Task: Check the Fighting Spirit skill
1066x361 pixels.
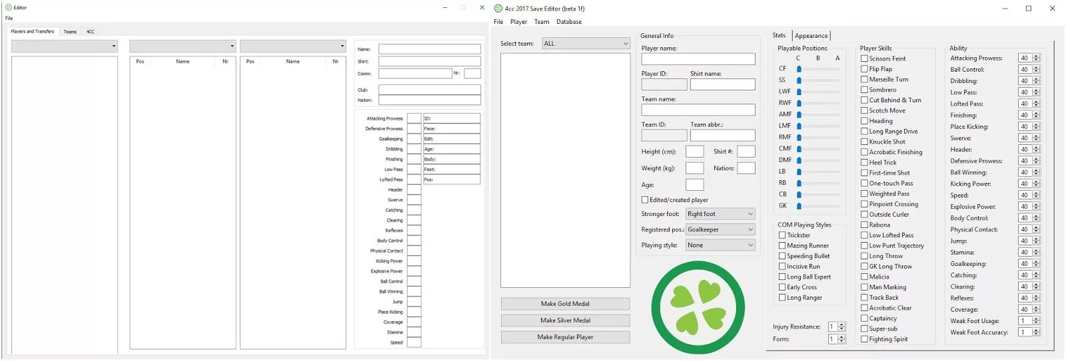Action: click(864, 339)
